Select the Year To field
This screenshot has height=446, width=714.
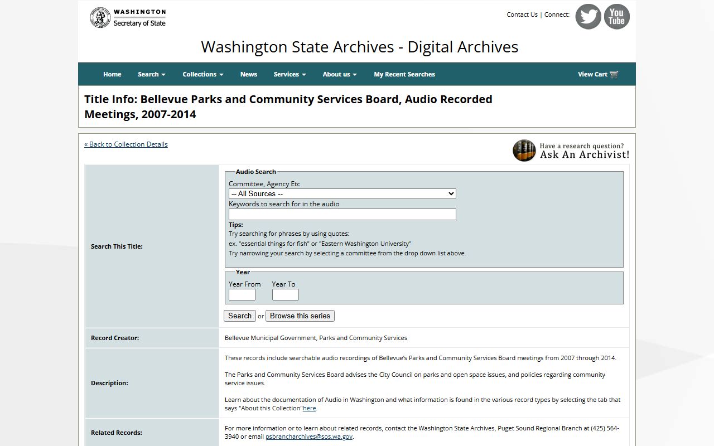point(286,294)
